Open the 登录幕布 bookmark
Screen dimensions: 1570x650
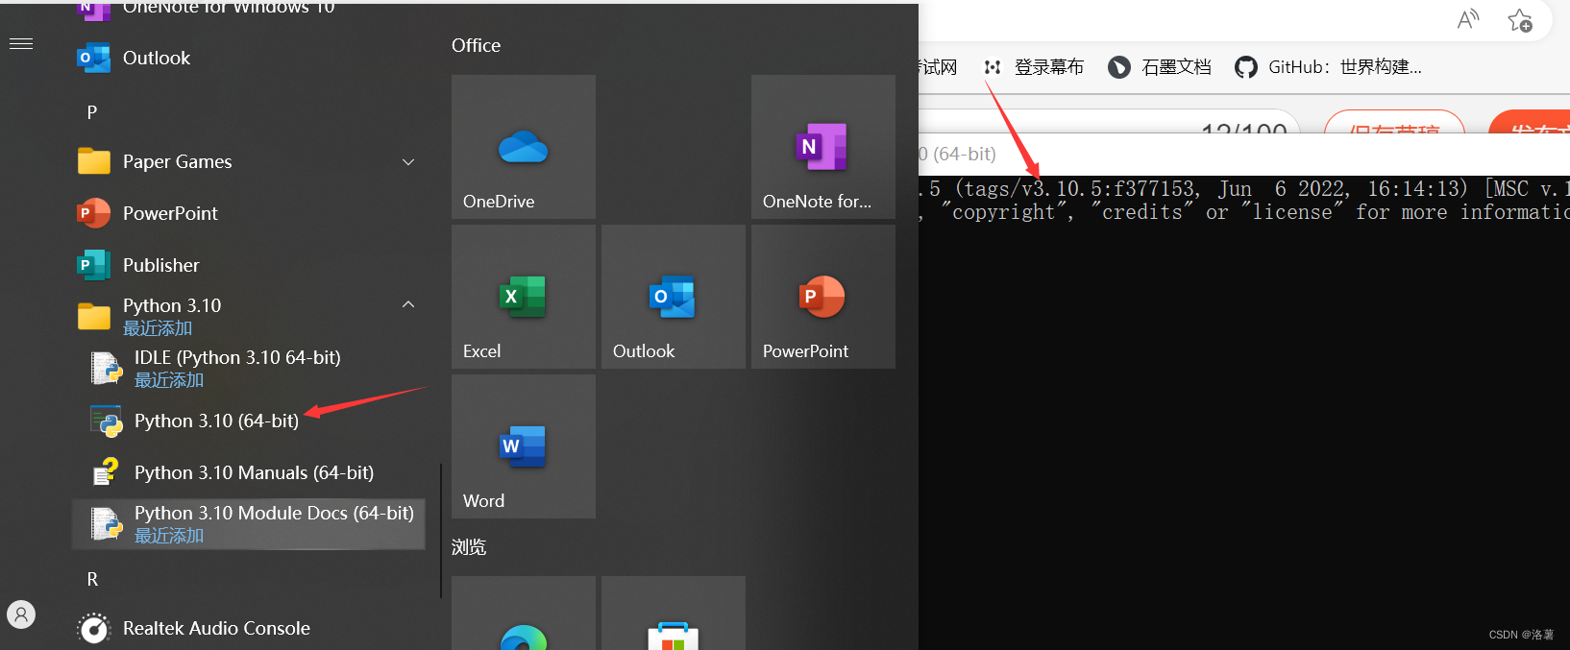(1034, 67)
